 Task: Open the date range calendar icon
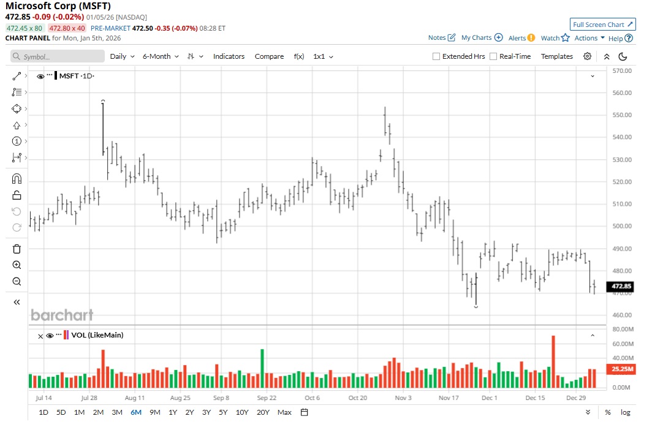click(305, 412)
